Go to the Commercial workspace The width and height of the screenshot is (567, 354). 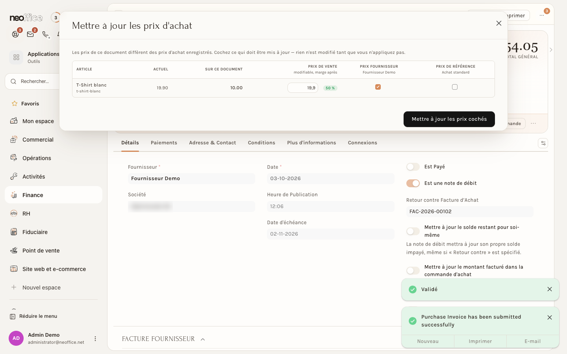54,140
